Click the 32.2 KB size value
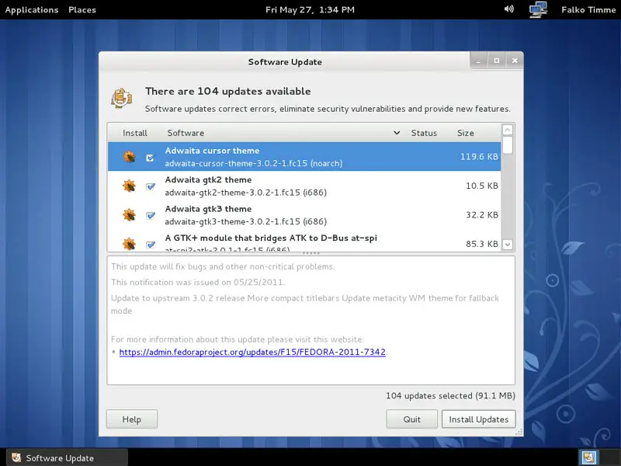Image resolution: width=621 pixels, height=466 pixels. click(481, 215)
